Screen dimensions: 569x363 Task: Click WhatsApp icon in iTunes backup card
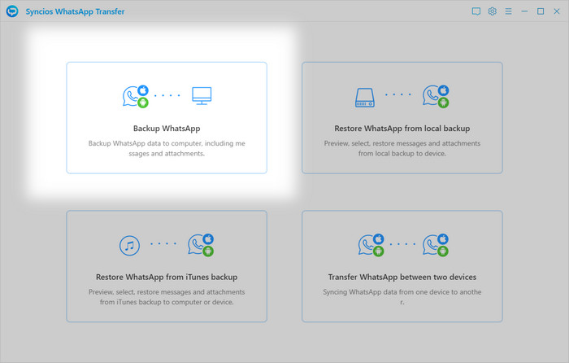point(201,245)
